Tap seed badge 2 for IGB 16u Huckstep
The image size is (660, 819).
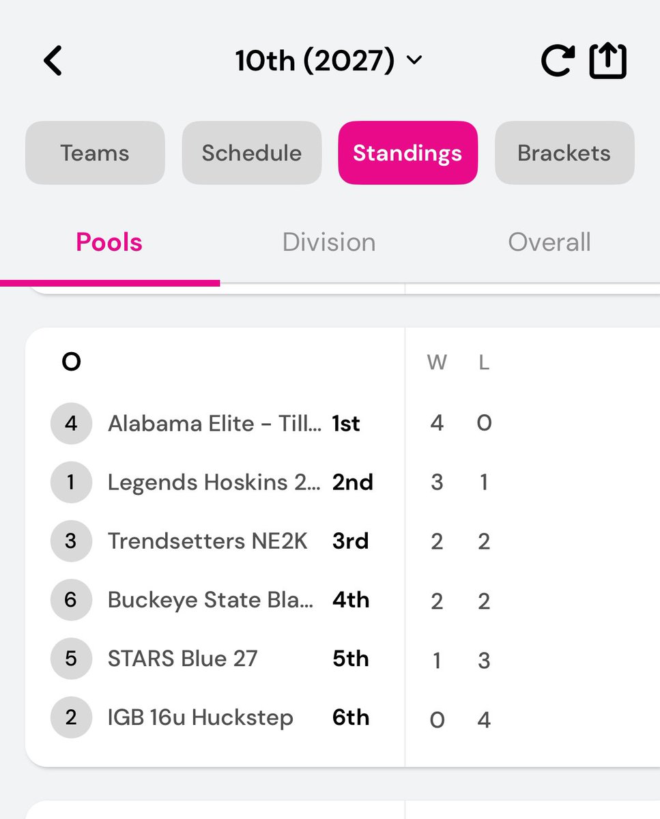71,717
